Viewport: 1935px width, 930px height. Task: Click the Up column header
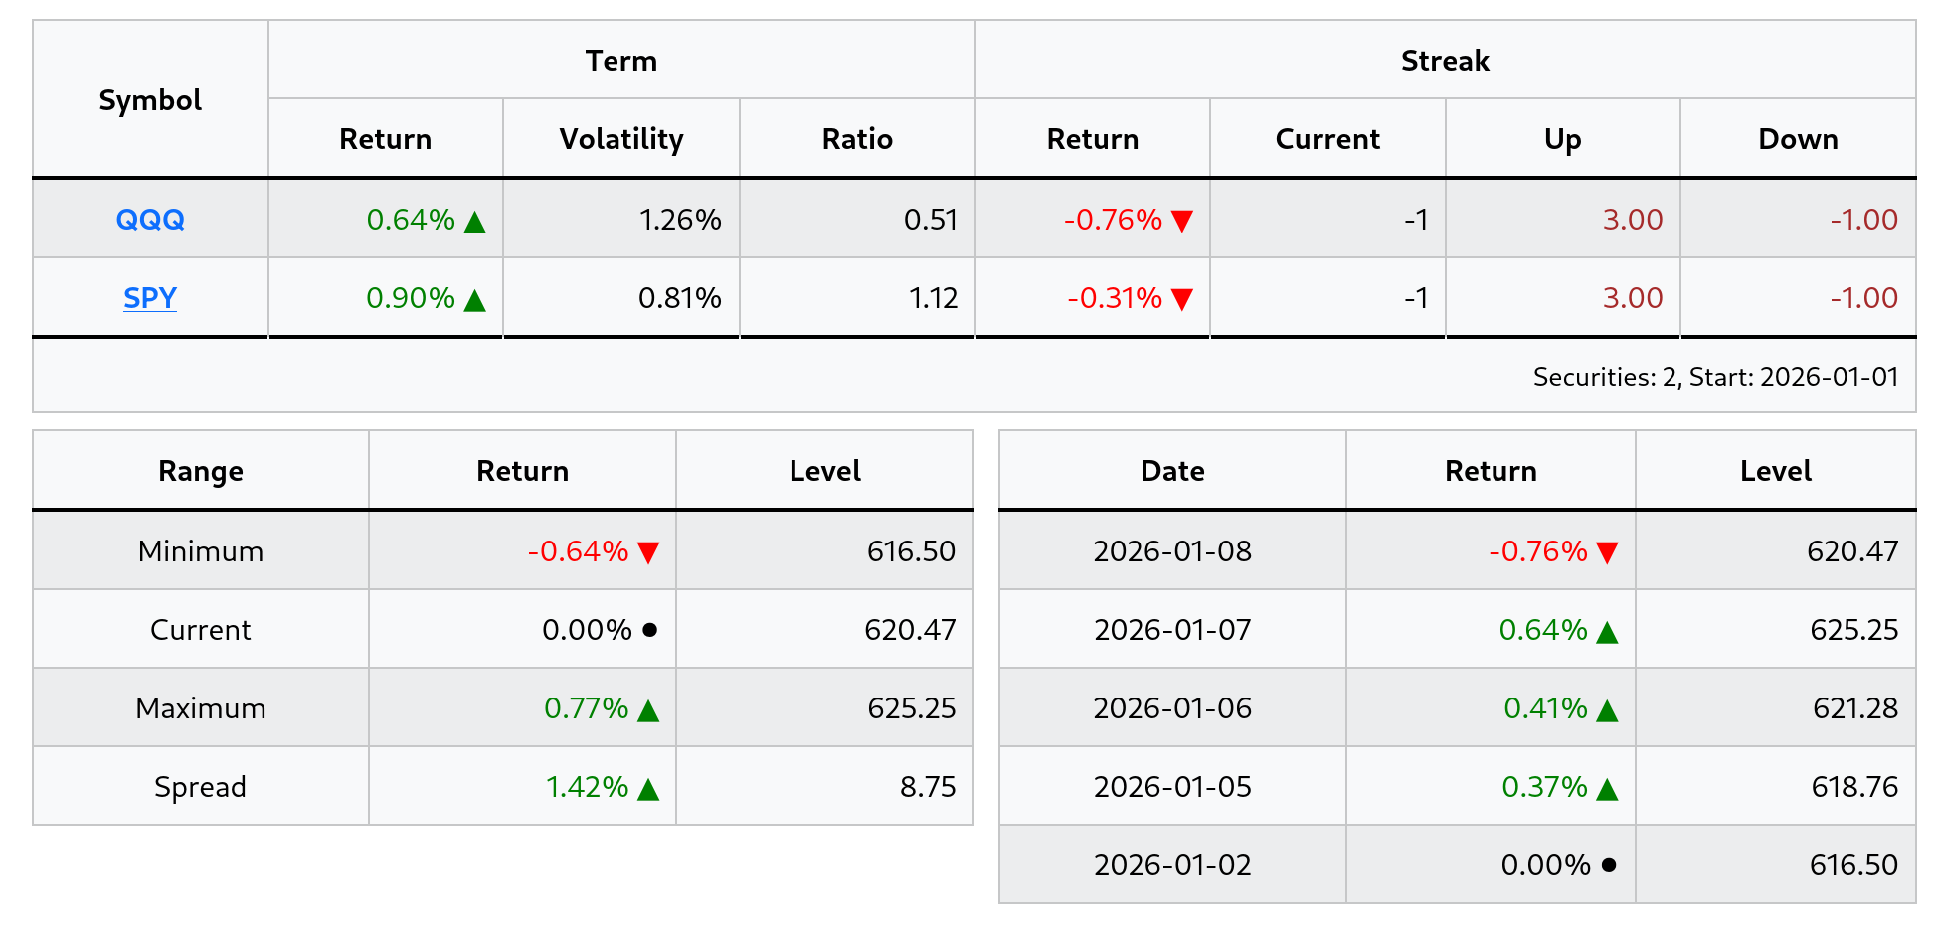tap(1563, 138)
